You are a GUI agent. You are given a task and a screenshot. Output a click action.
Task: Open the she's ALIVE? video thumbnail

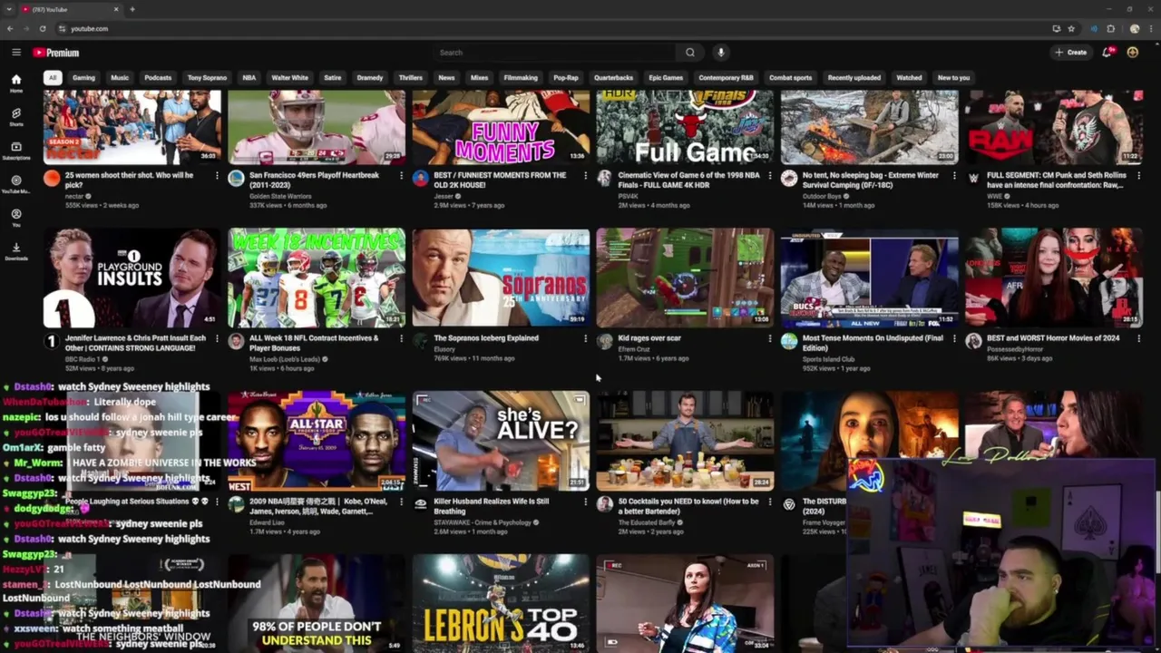pyautogui.click(x=501, y=441)
